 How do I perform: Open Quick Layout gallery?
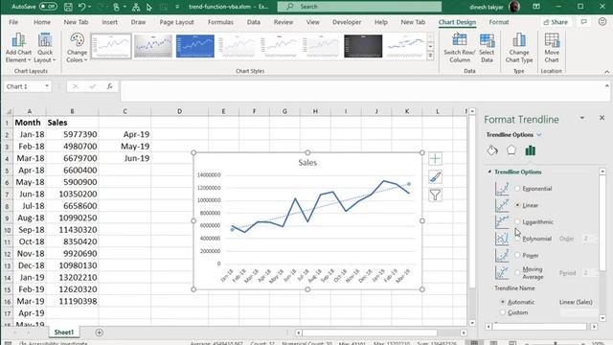click(45, 48)
